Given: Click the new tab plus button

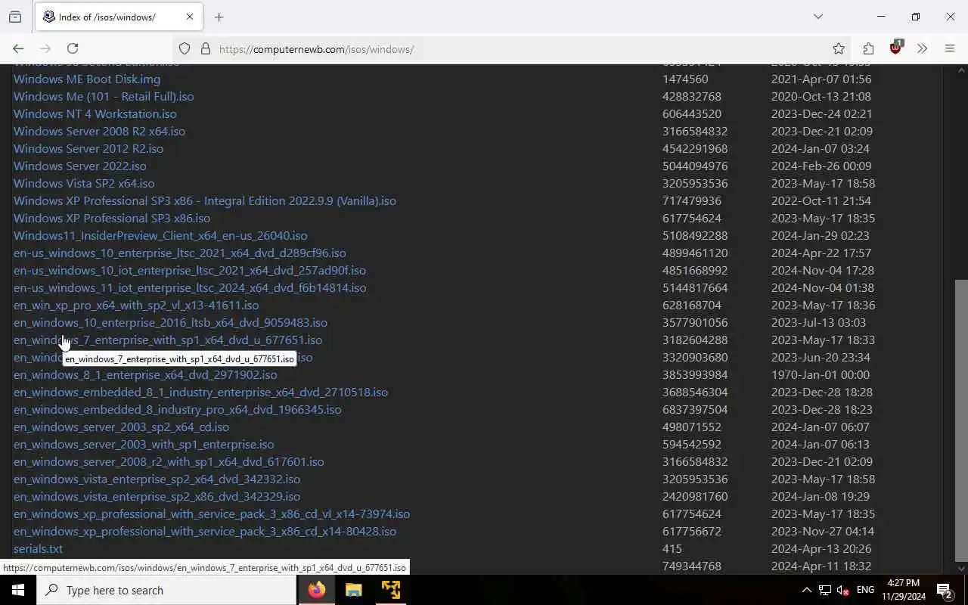Looking at the screenshot, I should [219, 17].
